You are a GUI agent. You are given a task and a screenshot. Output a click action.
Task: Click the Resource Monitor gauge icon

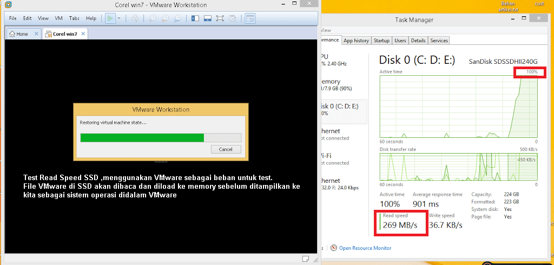(334, 248)
